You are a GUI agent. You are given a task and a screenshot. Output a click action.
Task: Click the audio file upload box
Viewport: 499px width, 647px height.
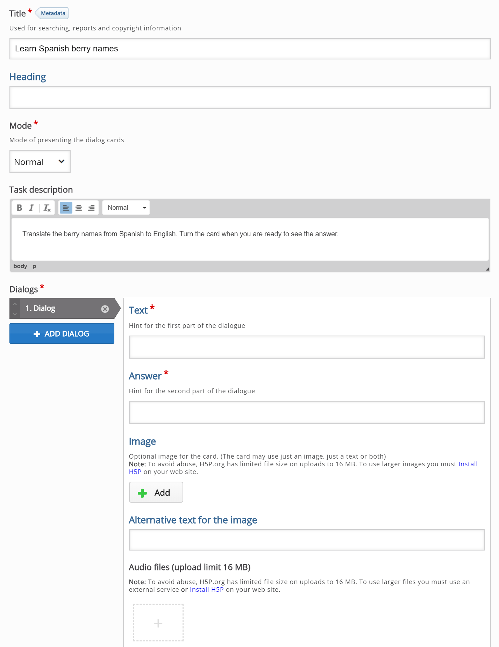tap(158, 623)
